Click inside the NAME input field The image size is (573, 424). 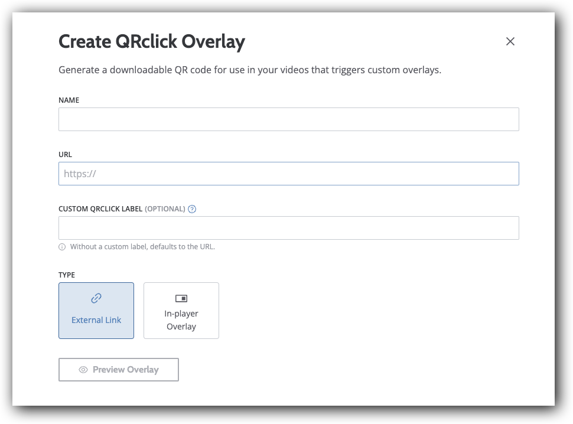point(288,119)
